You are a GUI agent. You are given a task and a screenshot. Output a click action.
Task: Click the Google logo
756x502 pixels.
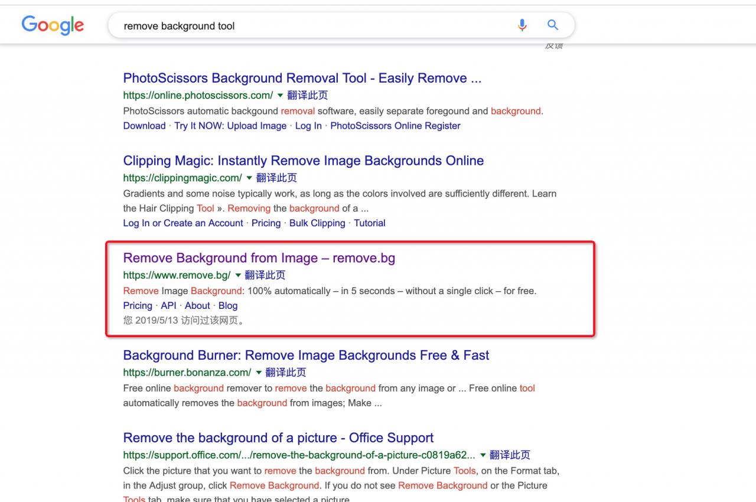[53, 25]
